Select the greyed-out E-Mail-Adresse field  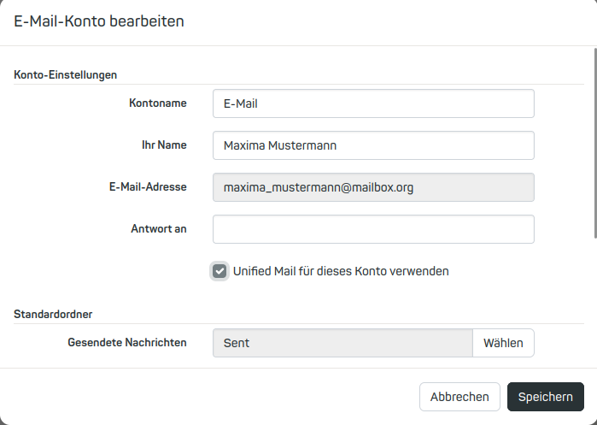(373, 187)
